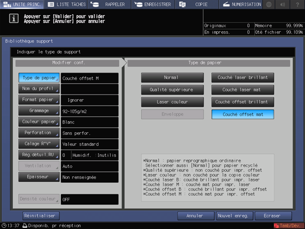Click the speaker sound icon
The width and height of the screenshot is (305, 229).
[283, 4]
